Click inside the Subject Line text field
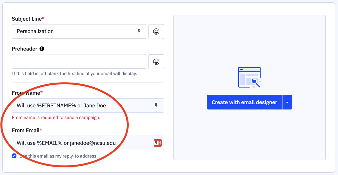The width and height of the screenshot is (338, 175). click(x=70, y=31)
